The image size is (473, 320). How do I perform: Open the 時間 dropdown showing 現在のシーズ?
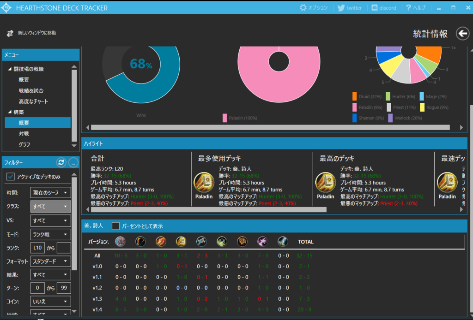pyautogui.click(x=50, y=193)
